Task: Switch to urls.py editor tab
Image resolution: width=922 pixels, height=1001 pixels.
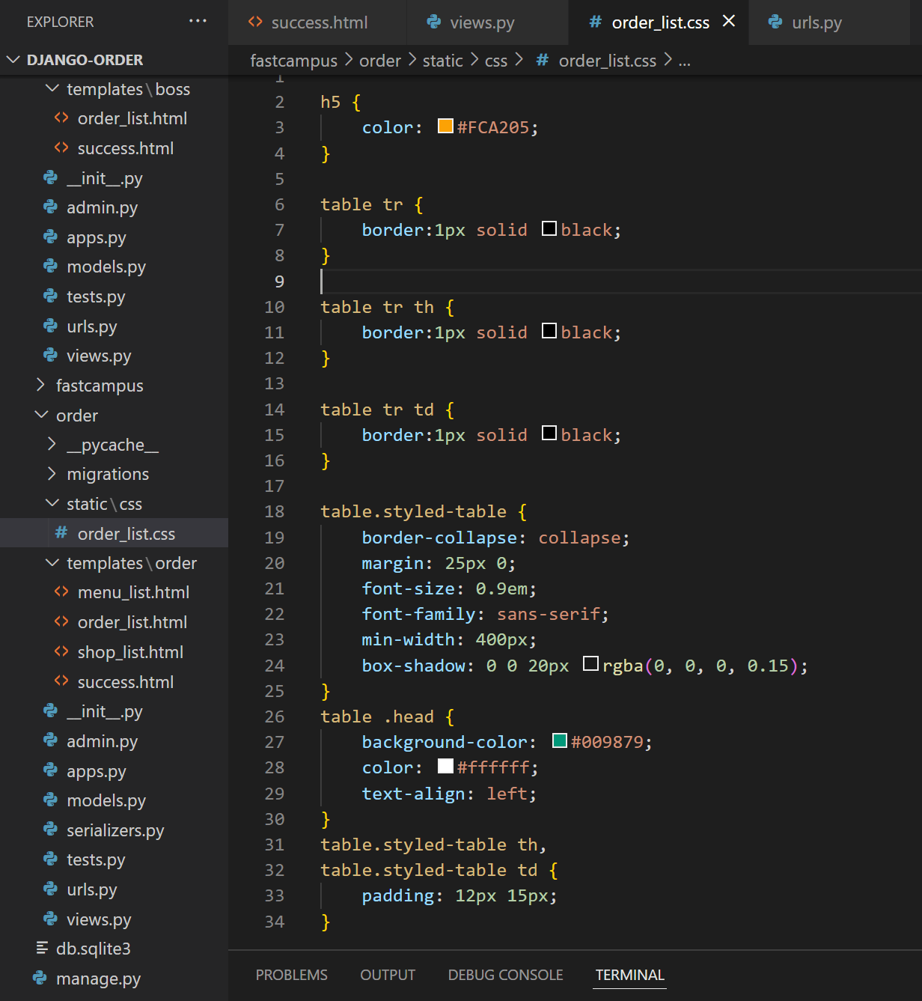Action: coord(829,22)
